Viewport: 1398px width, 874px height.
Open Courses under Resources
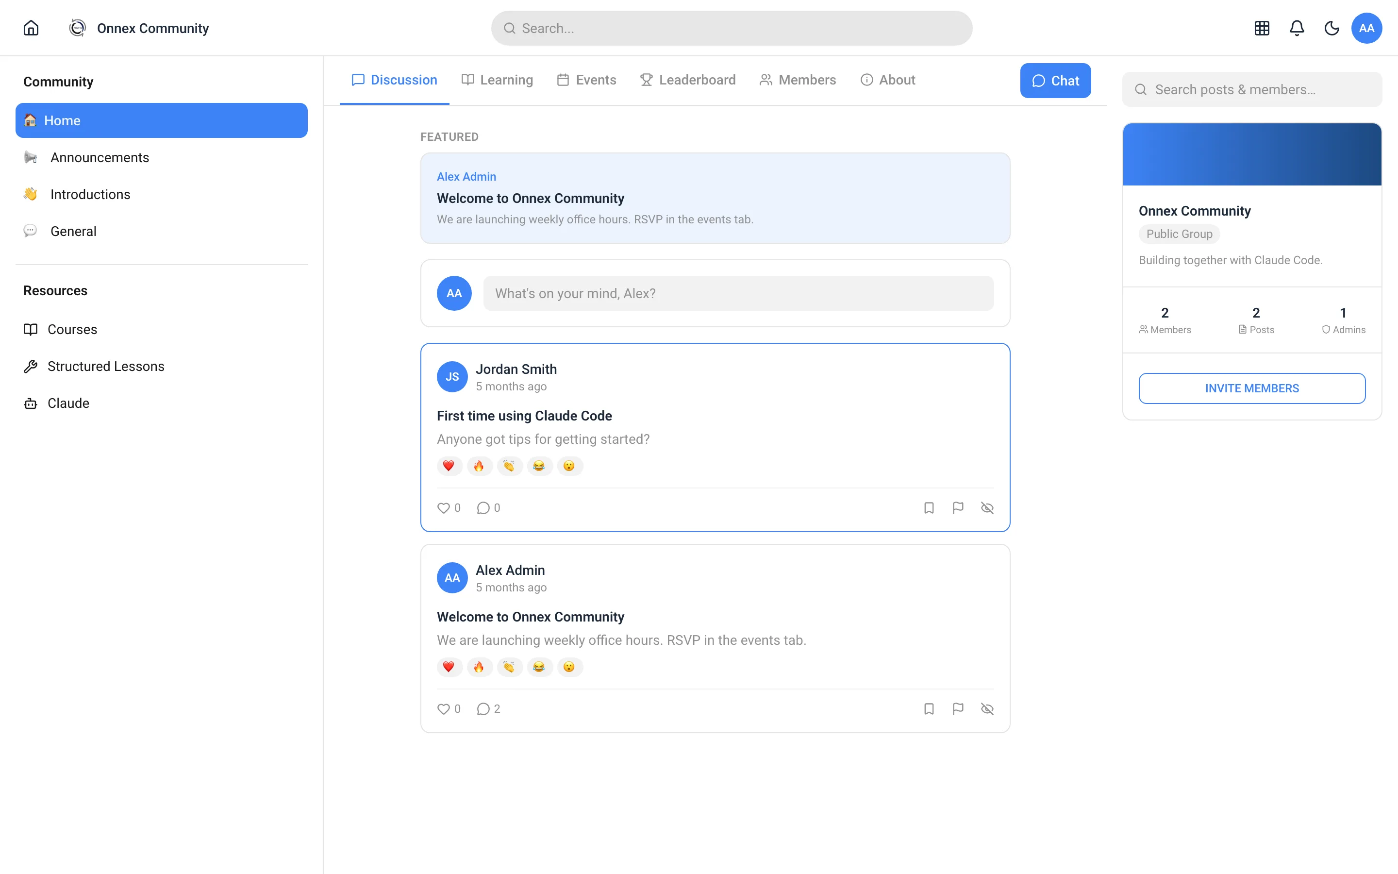point(161,330)
